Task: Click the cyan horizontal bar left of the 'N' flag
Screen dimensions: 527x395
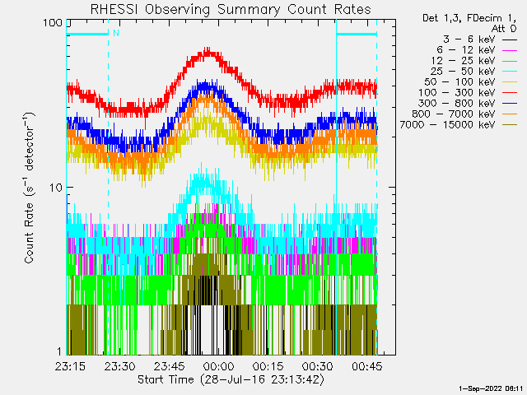Action: click(x=87, y=34)
